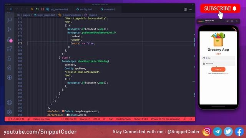The image size is (246, 138).
Task: Switch to api_service.dart tab
Action: (x=59, y=9)
